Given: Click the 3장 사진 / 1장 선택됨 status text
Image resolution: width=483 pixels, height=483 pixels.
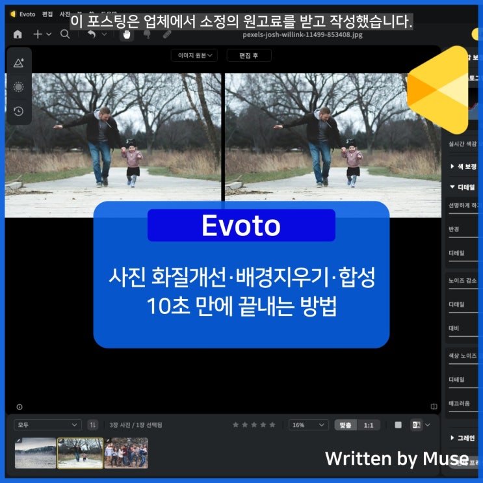Looking at the screenshot, I should [x=135, y=425].
